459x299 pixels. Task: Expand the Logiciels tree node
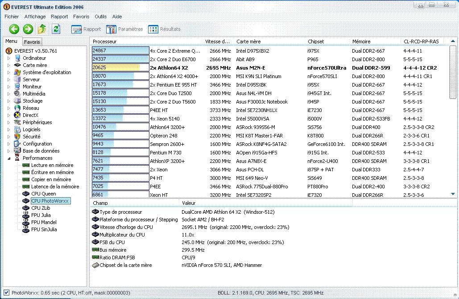[x=9, y=130]
